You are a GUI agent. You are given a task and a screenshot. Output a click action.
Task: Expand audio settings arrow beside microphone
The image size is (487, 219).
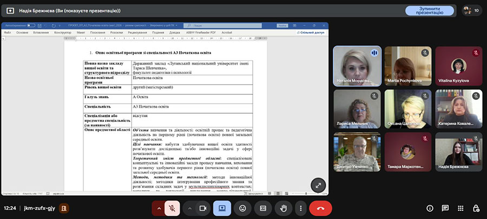(159, 208)
